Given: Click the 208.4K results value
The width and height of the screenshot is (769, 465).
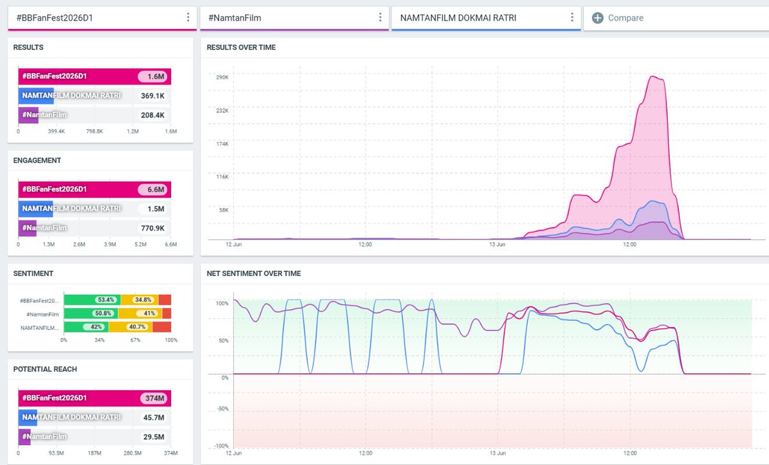Looking at the screenshot, I should click(x=153, y=115).
